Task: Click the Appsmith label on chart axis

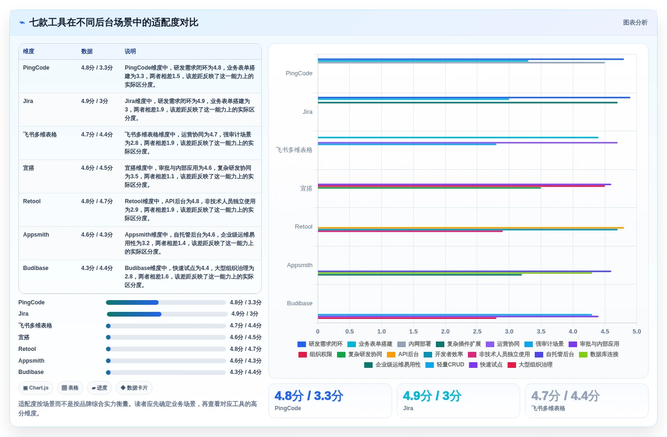Action: (x=300, y=265)
